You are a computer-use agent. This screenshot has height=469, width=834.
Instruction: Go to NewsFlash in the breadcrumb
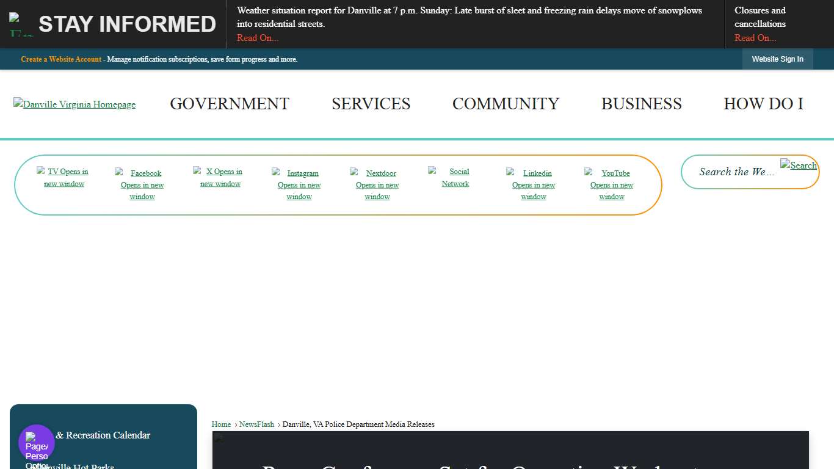(256, 424)
